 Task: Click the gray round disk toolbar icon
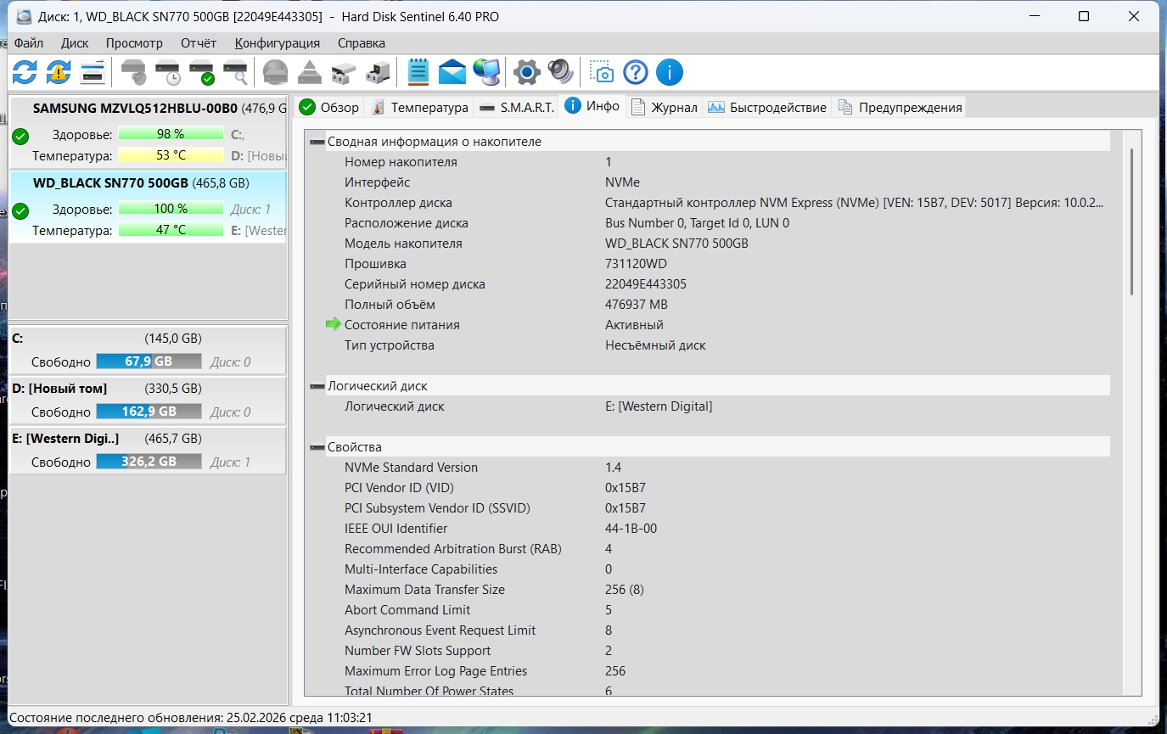pos(276,72)
